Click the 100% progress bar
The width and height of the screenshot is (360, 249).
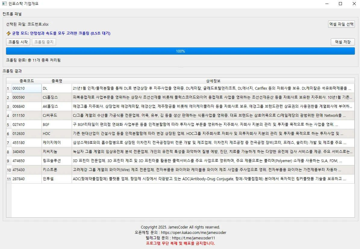(180, 51)
